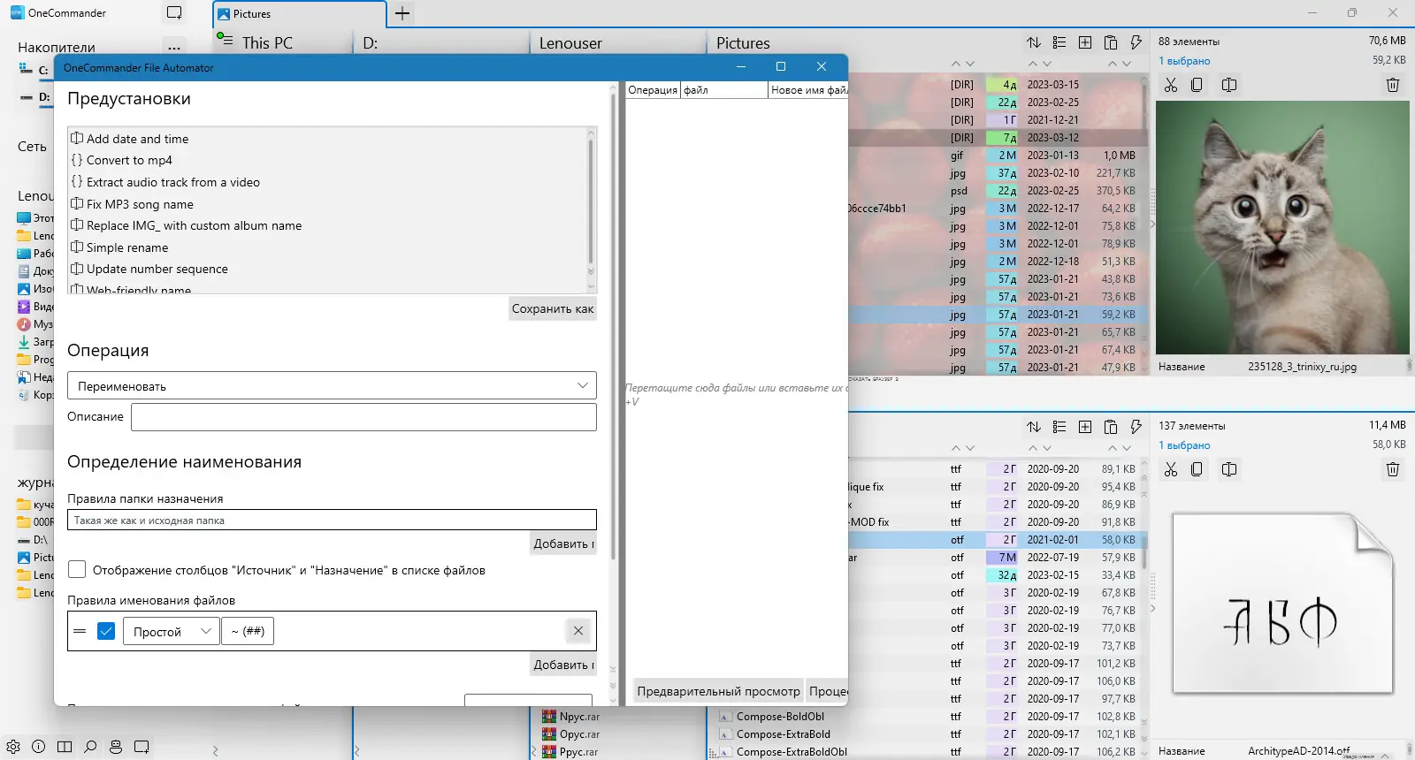This screenshot has height=760, width=1415.
Task: Grab the reorder handle of Простой rule
Action: coord(80,631)
